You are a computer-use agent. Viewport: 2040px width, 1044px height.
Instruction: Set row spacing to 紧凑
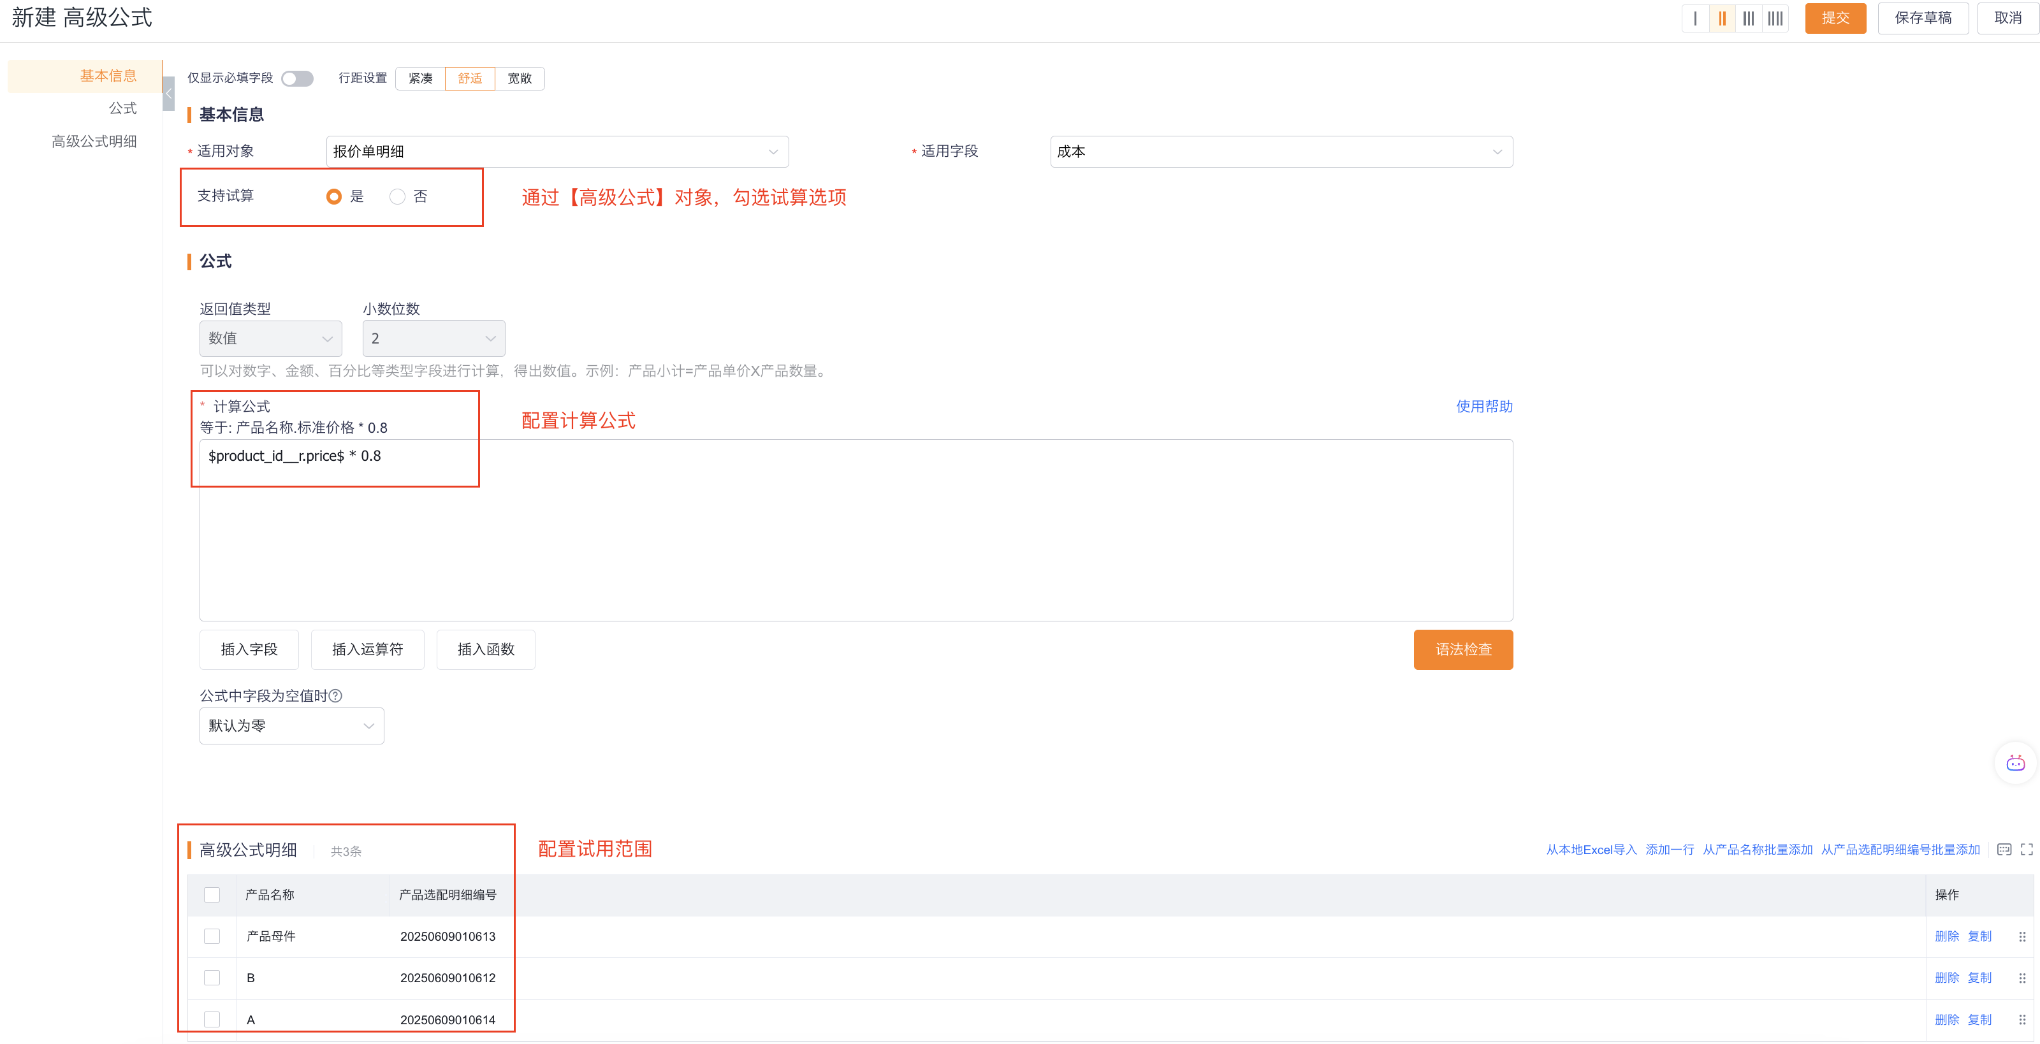pyautogui.click(x=421, y=78)
